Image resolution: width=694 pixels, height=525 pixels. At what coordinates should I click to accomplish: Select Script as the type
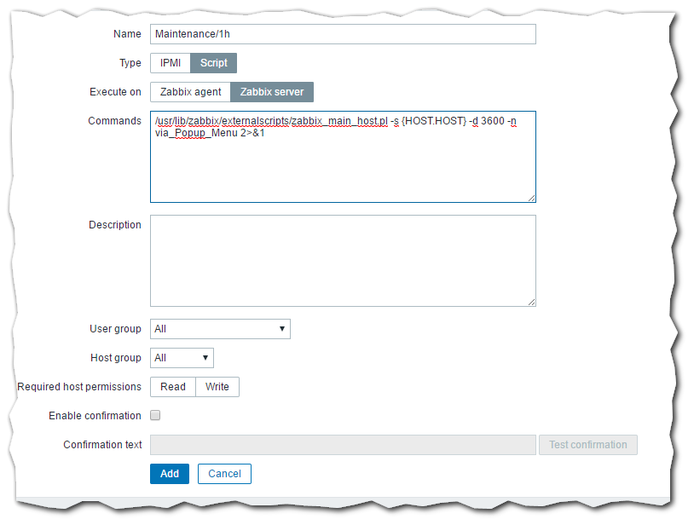[214, 63]
